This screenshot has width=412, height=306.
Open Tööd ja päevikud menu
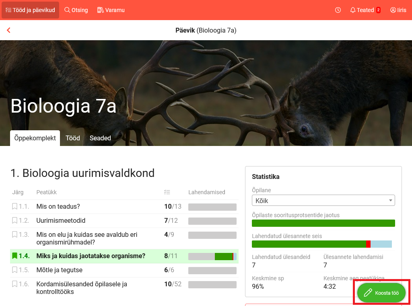pos(30,10)
